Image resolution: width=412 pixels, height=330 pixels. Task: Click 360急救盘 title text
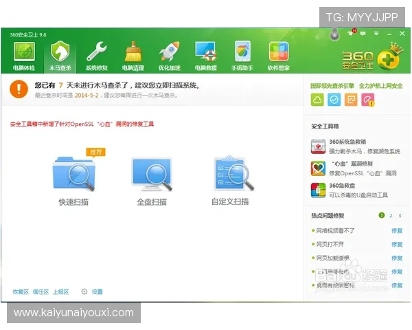[342, 186]
